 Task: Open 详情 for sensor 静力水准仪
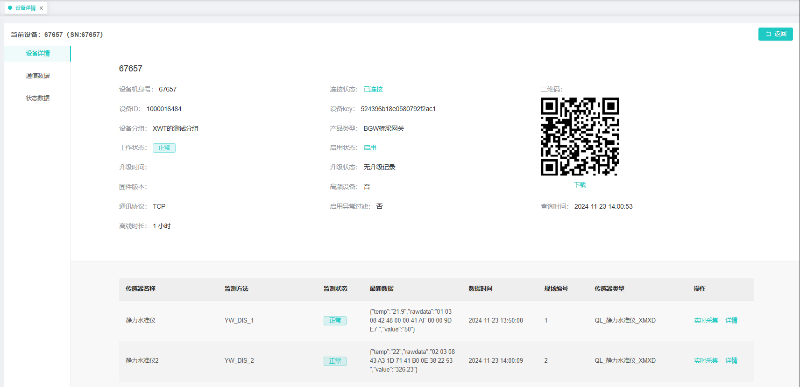click(x=731, y=320)
